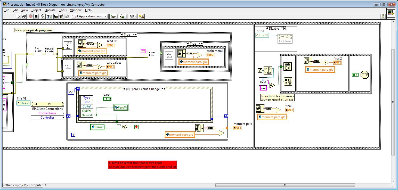Image resolution: width=398 pixels, height=190 pixels.
Task: Click the This VI reference beside property node
Action: (23, 103)
